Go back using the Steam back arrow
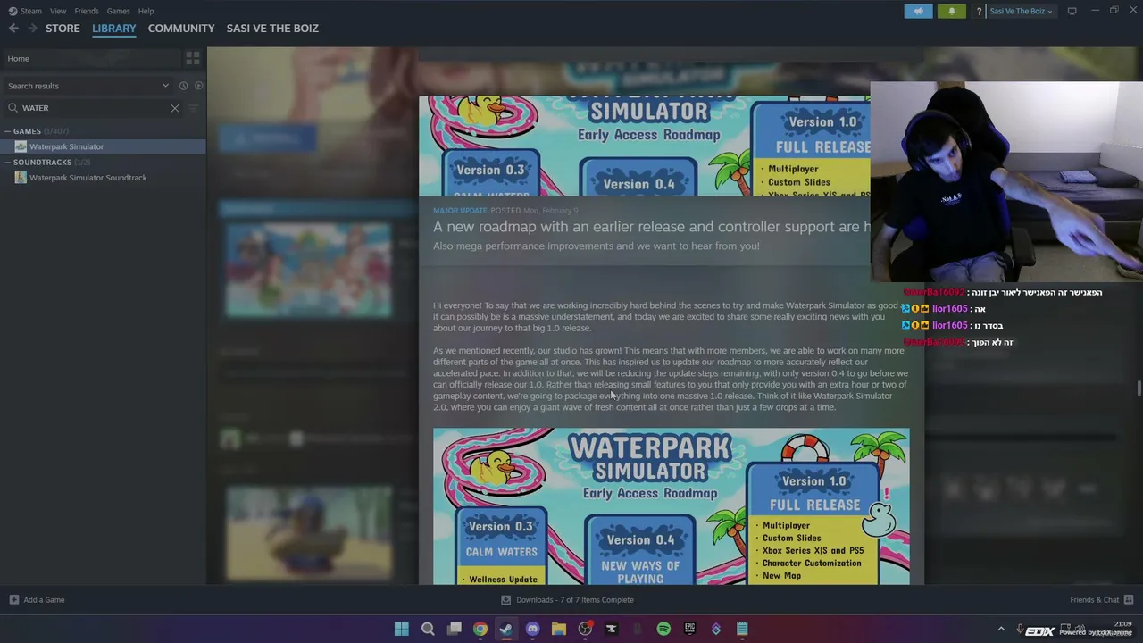1143x643 pixels. pyautogui.click(x=13, y=29)
